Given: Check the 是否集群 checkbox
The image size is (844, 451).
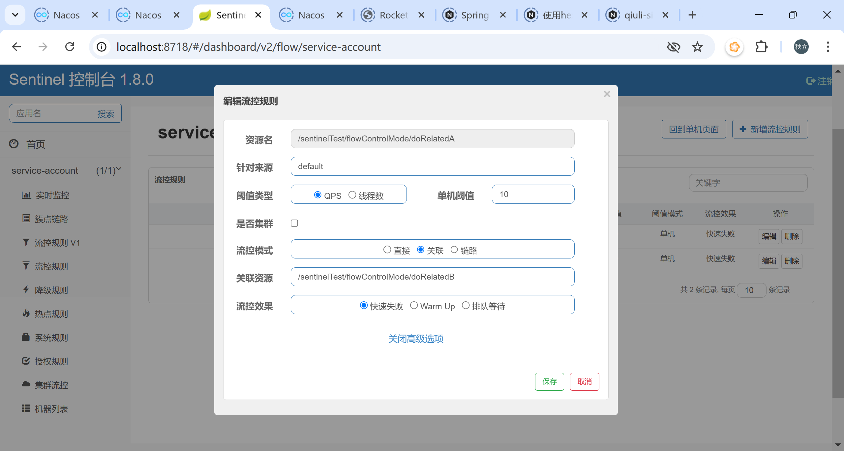Looking at the screenshot, I should [x=294, y=223].
